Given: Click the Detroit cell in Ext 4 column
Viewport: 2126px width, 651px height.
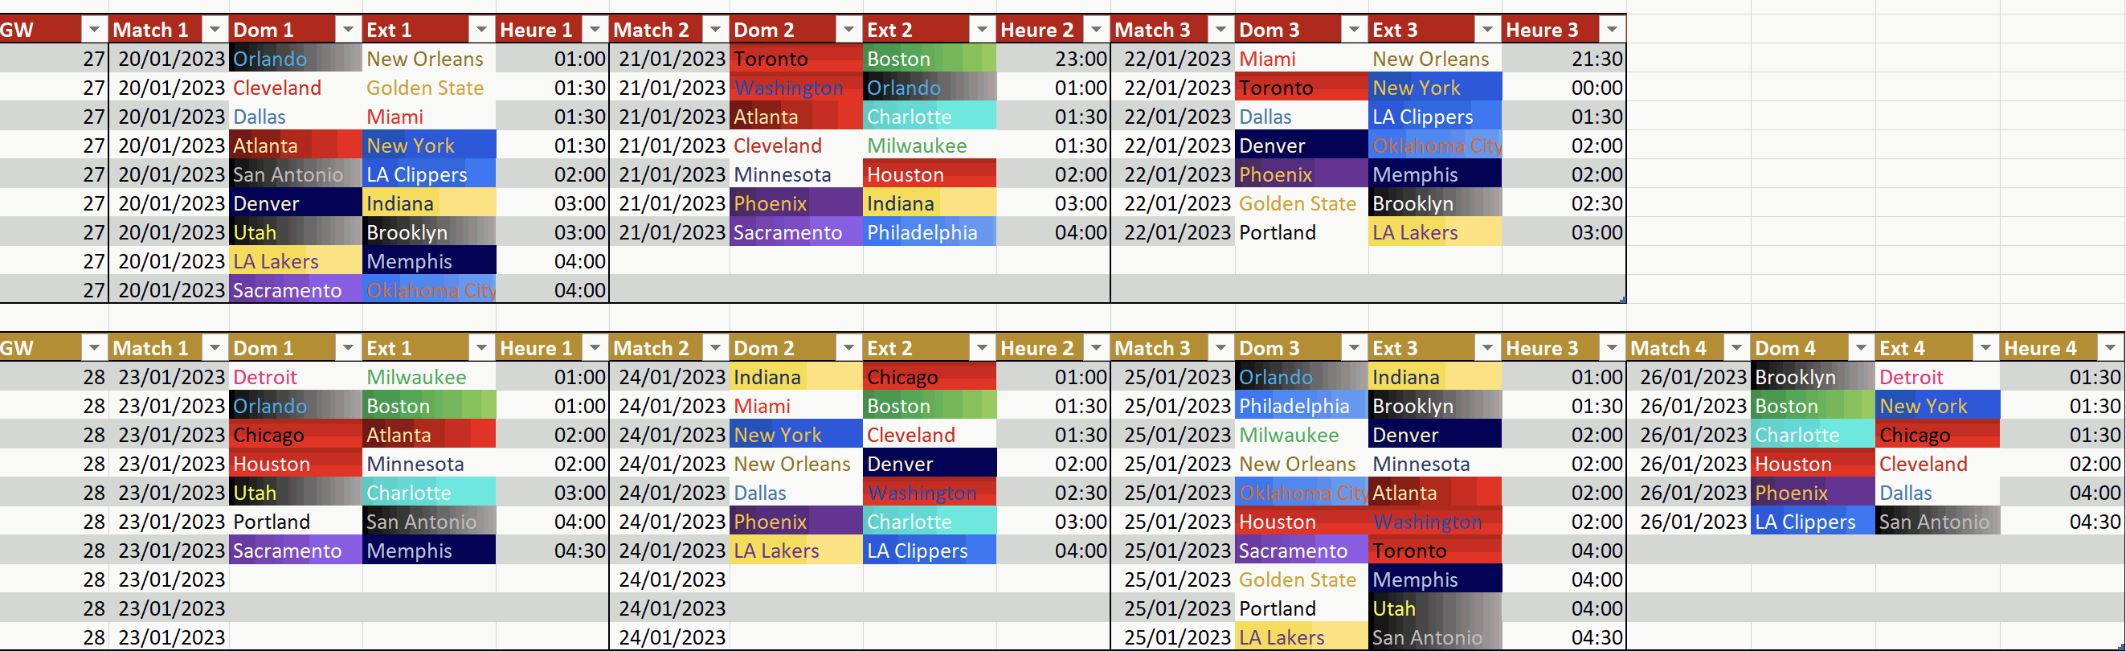Looking at the screenshot, I should click(x=1937, y=377).
